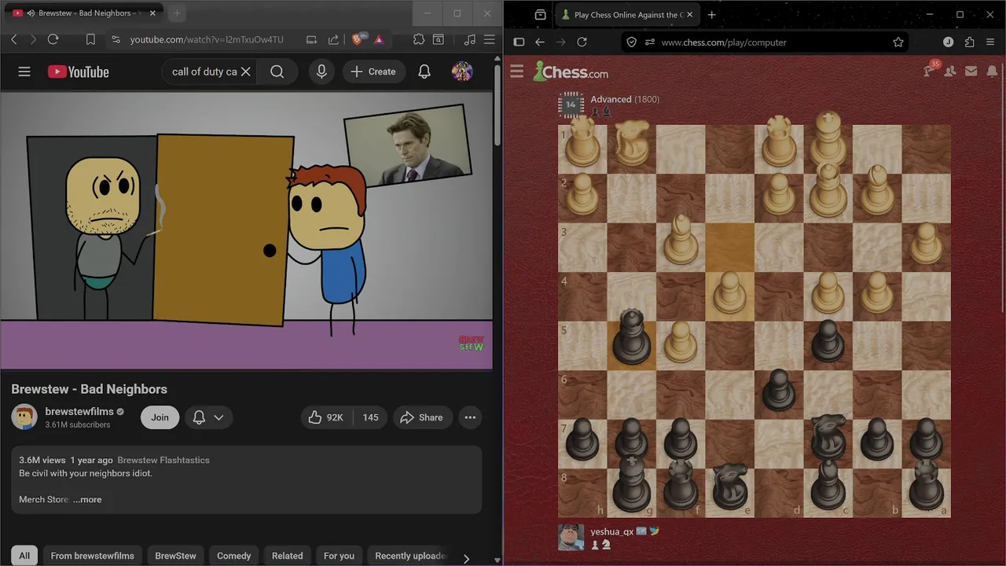Image resolution: width=1006 pixels, height=566 pixels.
Task: Open the Brave Shields lion icon
Action: tap(358, 39)
